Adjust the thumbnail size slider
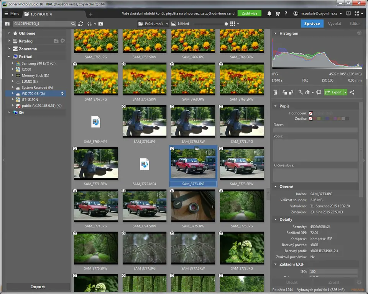The width and height of the screenshot is (368, 294). 226,24
